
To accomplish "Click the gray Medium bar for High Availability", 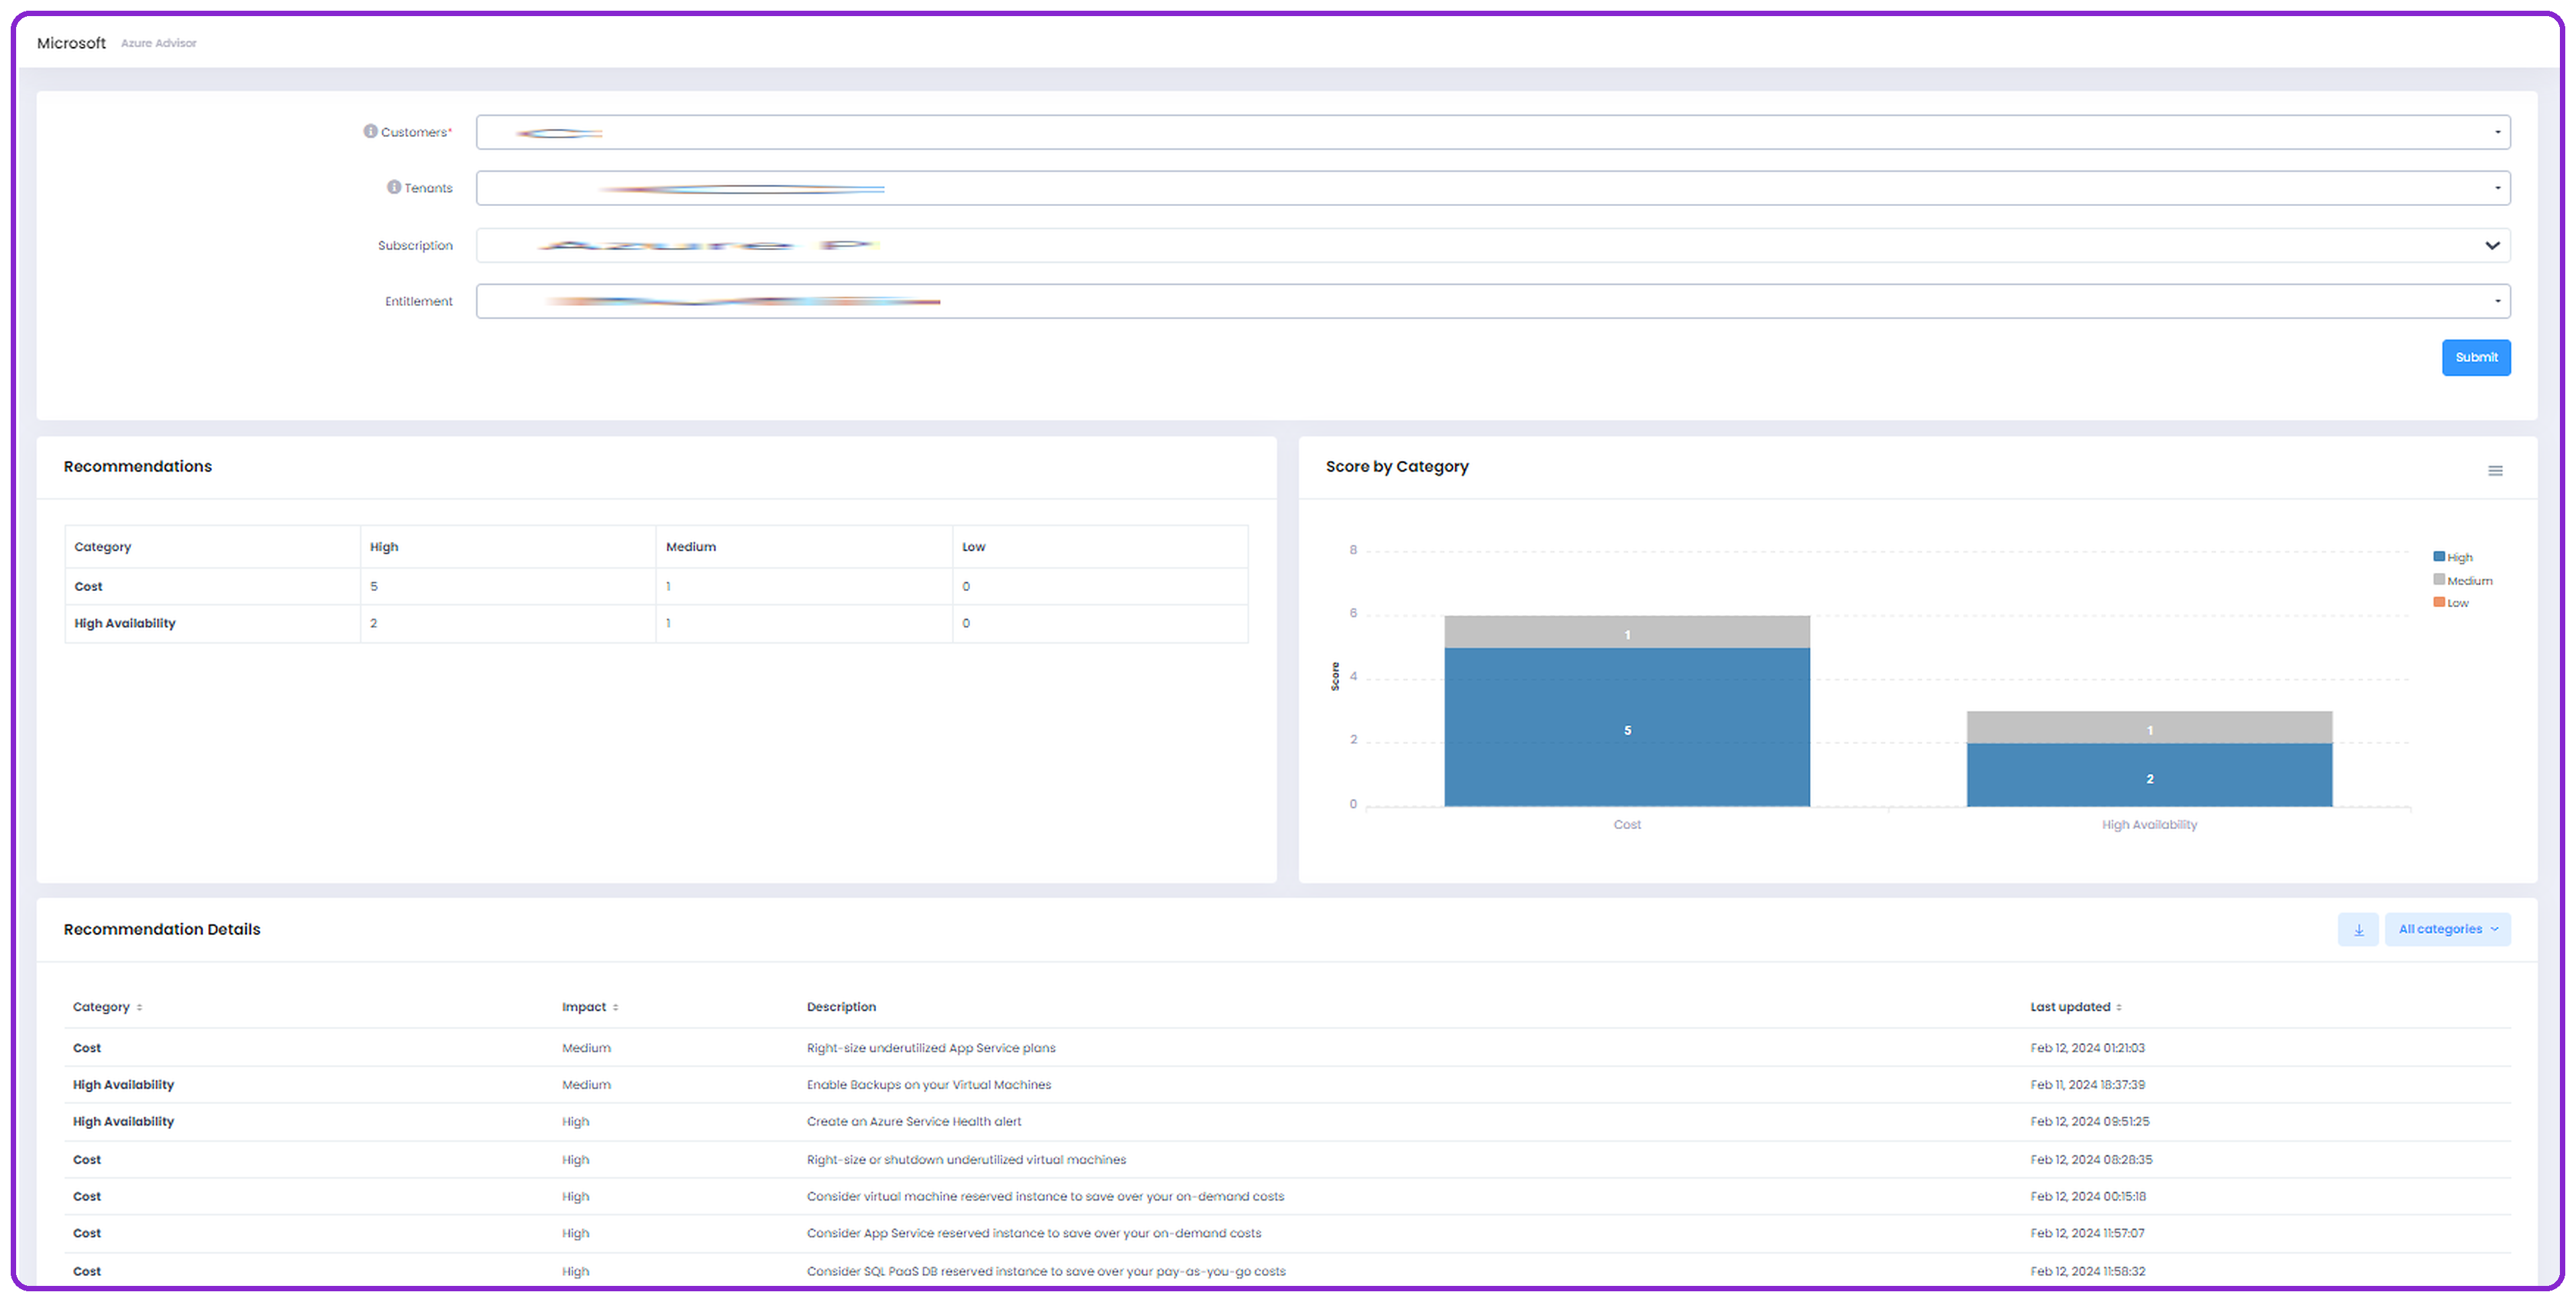I will tap(2149, 727).
